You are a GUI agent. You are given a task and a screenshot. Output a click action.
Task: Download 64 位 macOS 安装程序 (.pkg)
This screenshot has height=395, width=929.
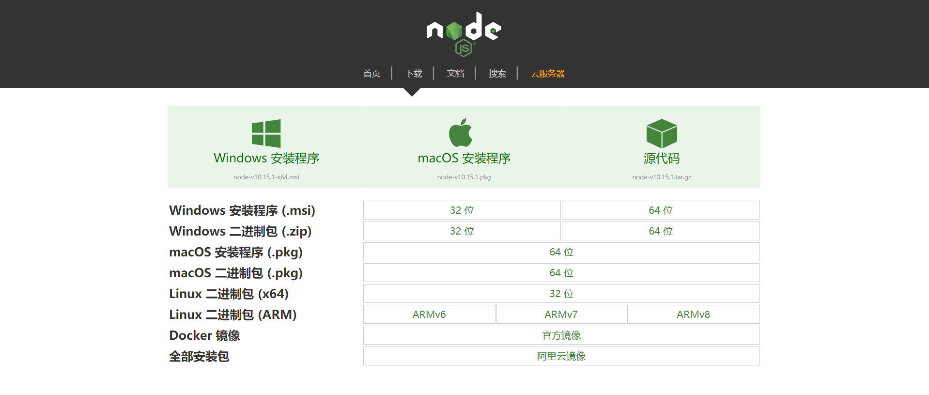561,252
